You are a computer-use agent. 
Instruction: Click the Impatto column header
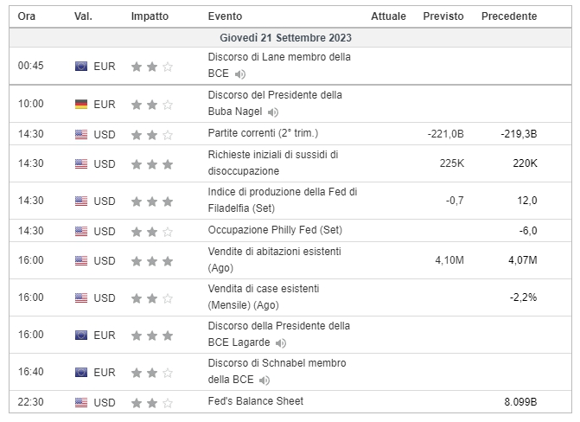(x=150, y=16)
